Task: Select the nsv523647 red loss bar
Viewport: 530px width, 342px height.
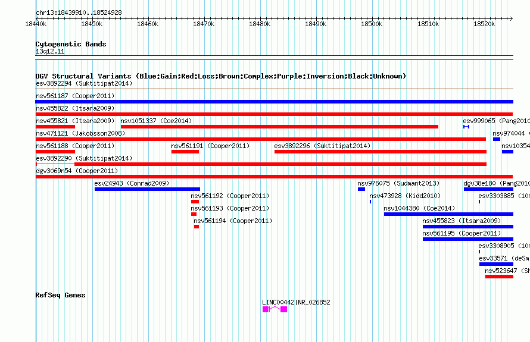Action: tap(499, 277)
